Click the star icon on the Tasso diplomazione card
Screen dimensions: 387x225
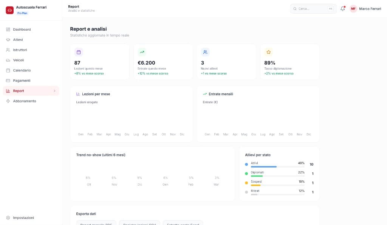269,52
